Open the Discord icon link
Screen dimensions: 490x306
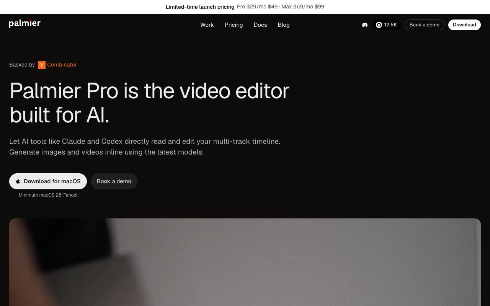[x=365, y=25]
